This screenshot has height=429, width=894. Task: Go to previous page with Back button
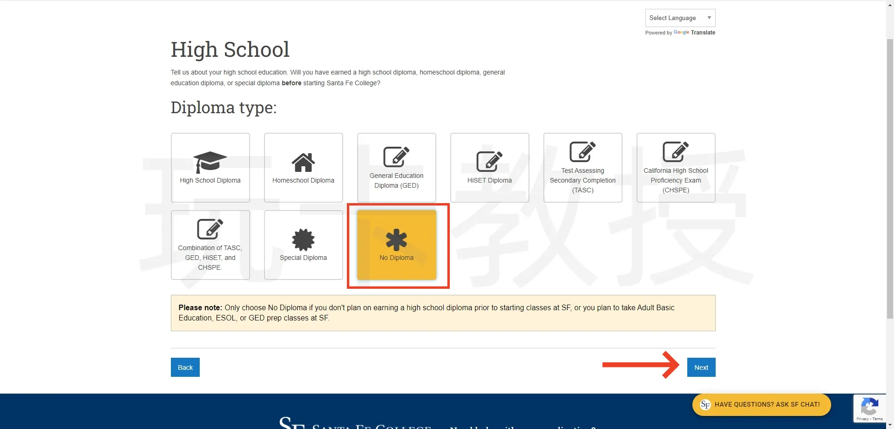point(185,368)
